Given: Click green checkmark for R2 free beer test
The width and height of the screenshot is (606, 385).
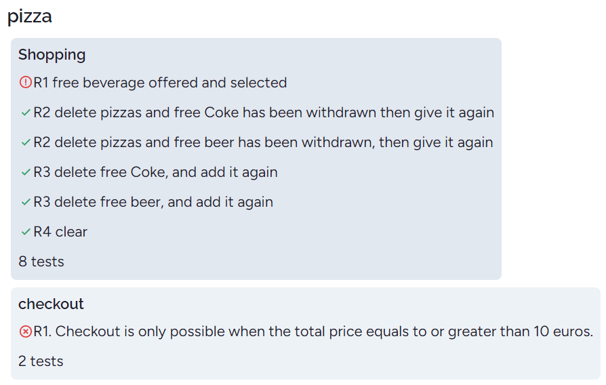Looking at the screenshot, I should click(x=26, y=142).
